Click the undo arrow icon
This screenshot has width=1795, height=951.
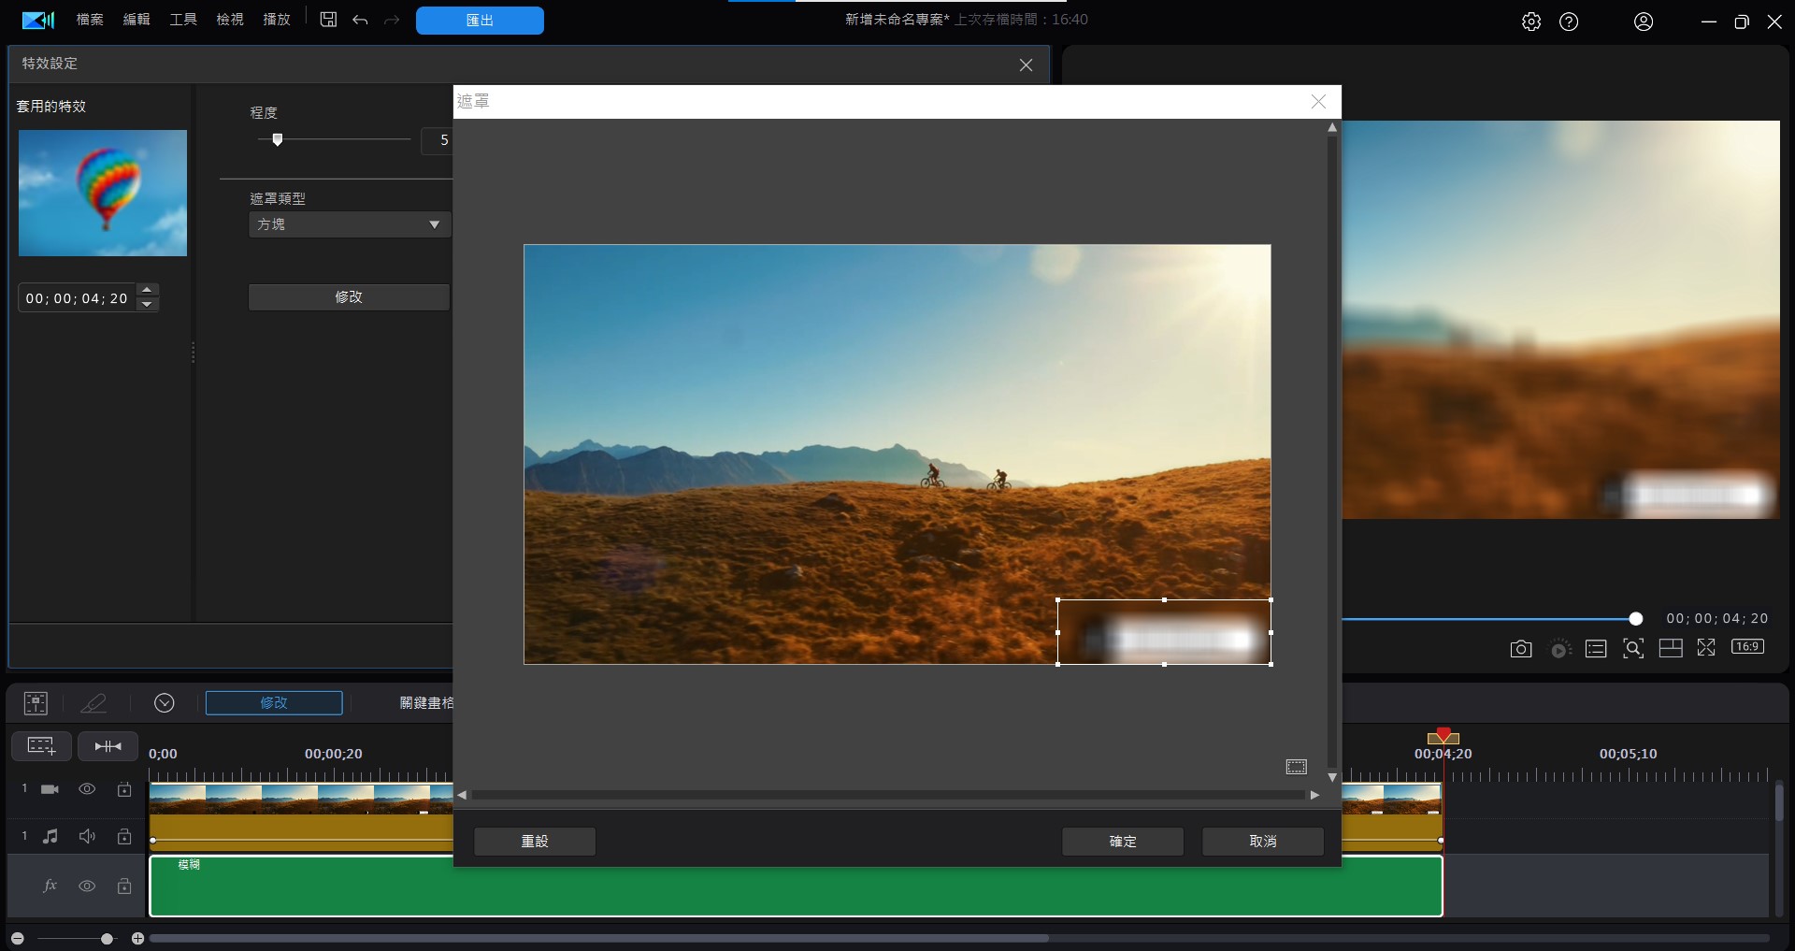pos(360,20)
